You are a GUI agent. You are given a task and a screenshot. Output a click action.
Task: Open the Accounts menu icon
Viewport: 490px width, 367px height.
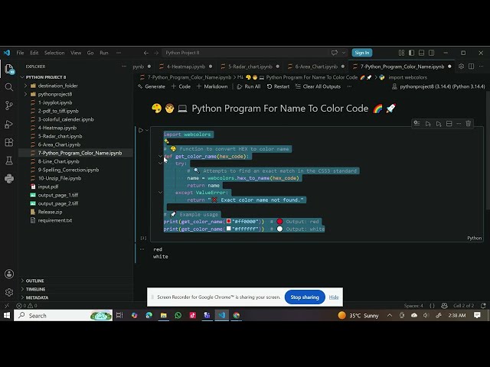(9, 274)
